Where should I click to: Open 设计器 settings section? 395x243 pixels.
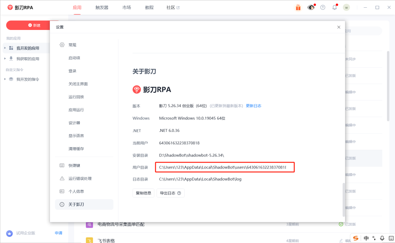(x=74, y=123)
